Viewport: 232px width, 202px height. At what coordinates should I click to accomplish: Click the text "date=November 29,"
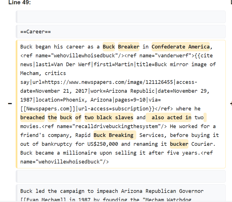coord(184,91)
